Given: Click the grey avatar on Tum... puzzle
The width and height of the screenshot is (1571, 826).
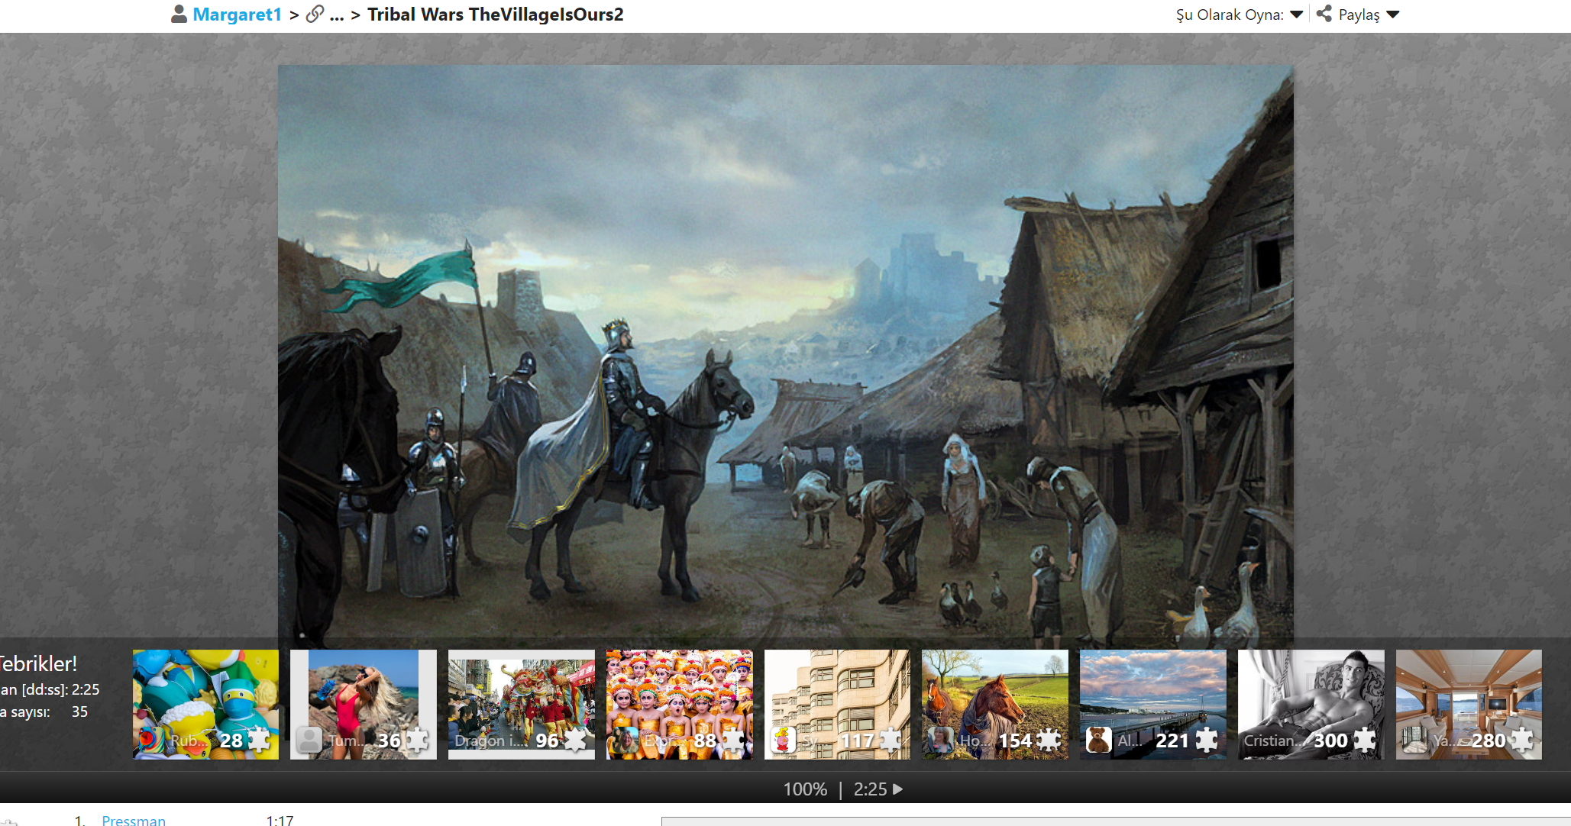Looking at the screenshot, I should (x=309, y=740).
